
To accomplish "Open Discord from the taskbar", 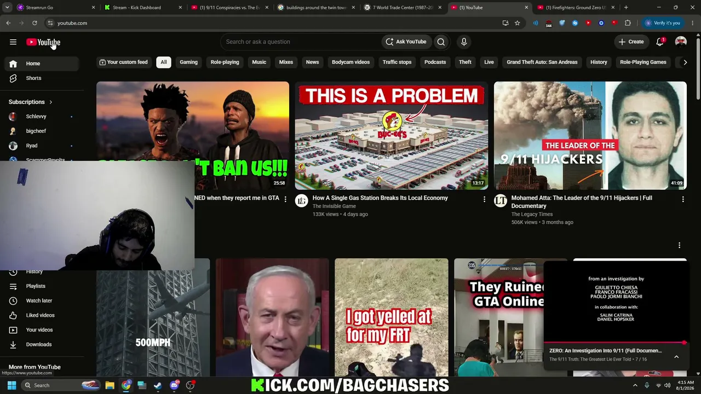I will (x=174, y=385).
